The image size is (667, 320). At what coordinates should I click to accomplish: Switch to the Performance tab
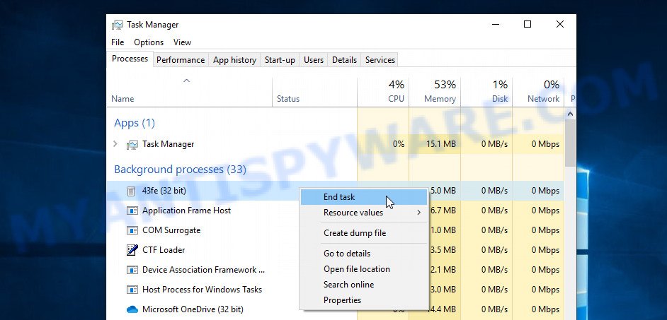tap(181, 60)
